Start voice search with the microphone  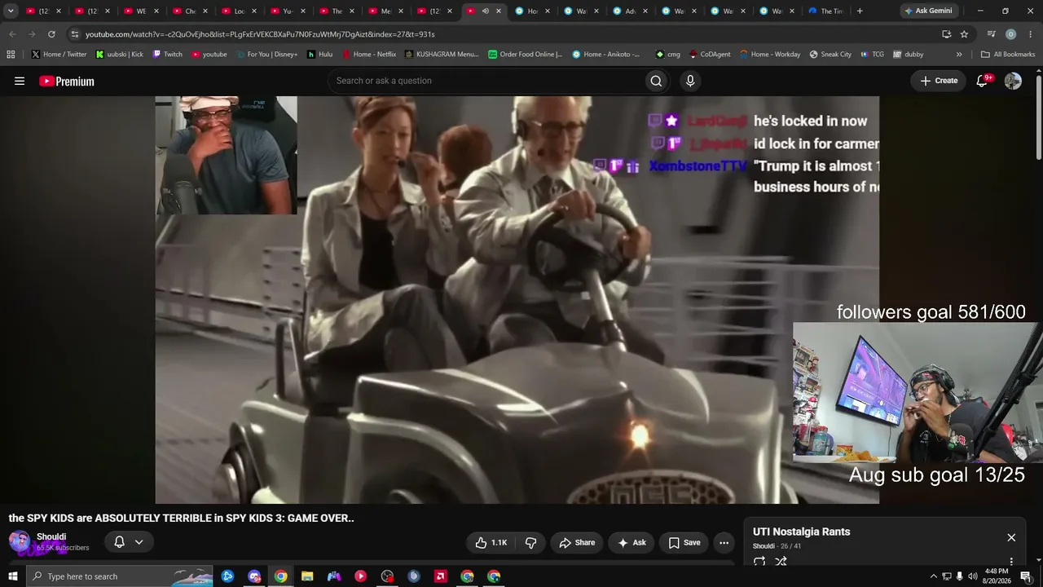tap(690, 81)
